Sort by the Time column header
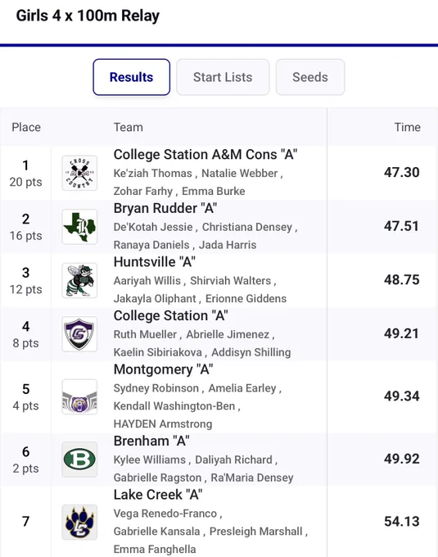 [407, 127]
